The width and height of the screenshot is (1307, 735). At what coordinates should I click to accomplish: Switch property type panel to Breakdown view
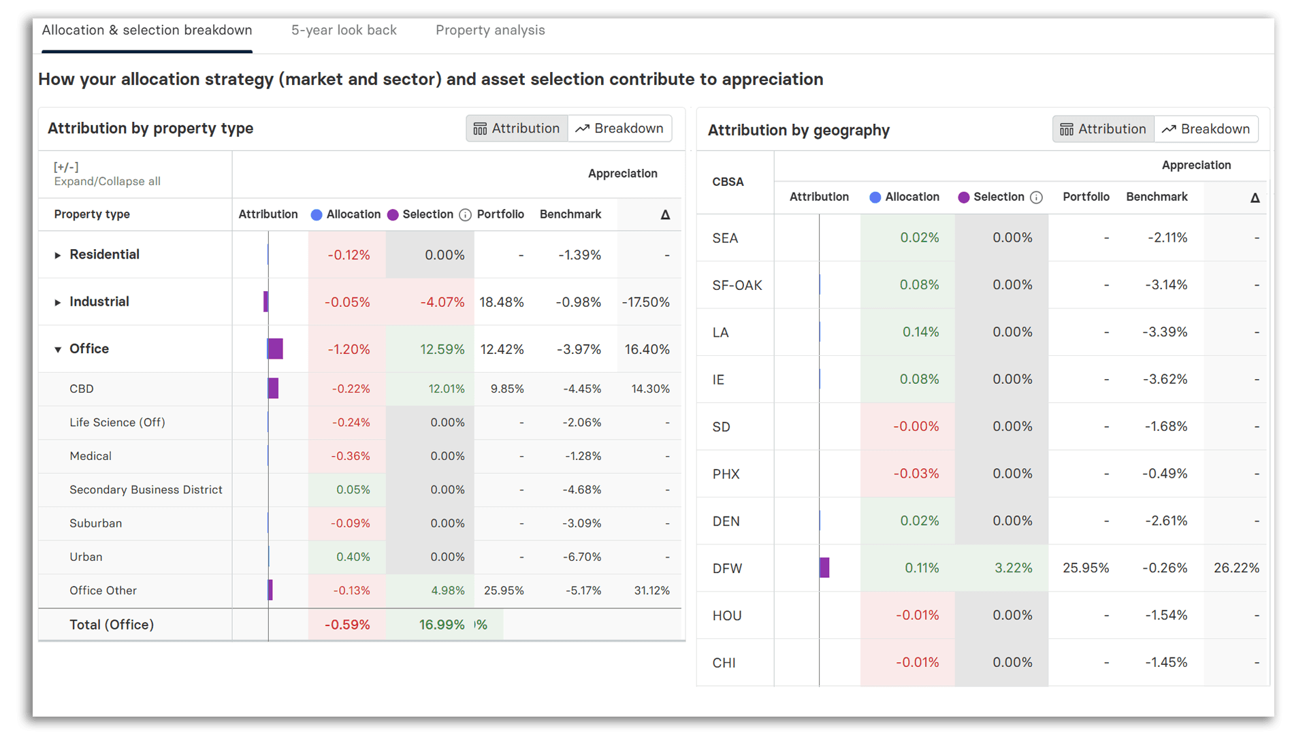pyautogui.click(x=619, y=128)
